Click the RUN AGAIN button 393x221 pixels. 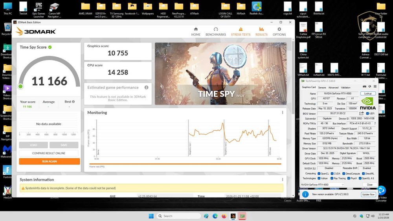50,161
